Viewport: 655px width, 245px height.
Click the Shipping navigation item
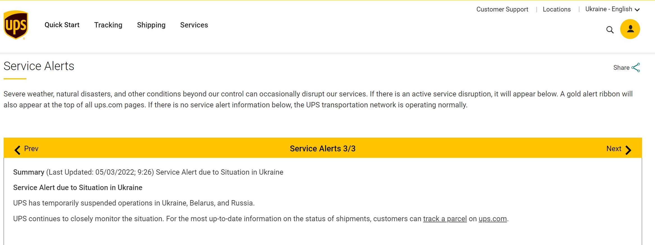151,25
